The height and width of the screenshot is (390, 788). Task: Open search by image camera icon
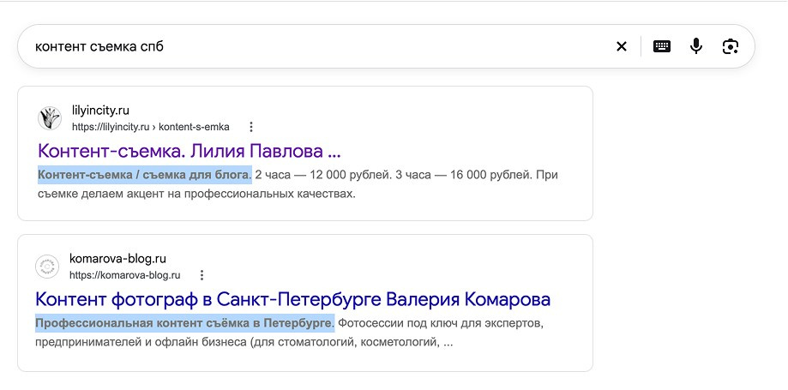point(731,47)
